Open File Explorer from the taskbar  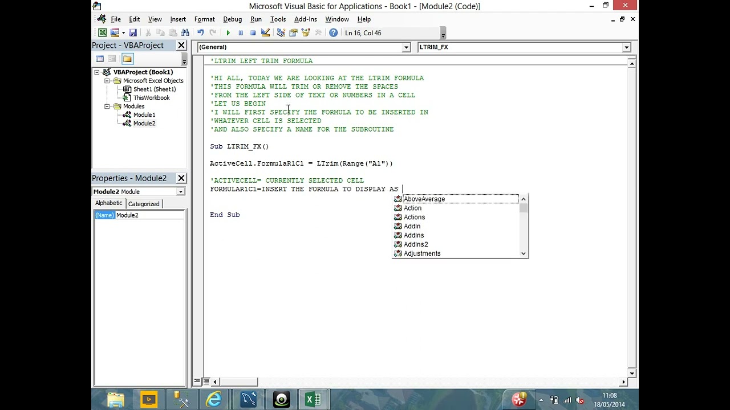click(116, 400)
